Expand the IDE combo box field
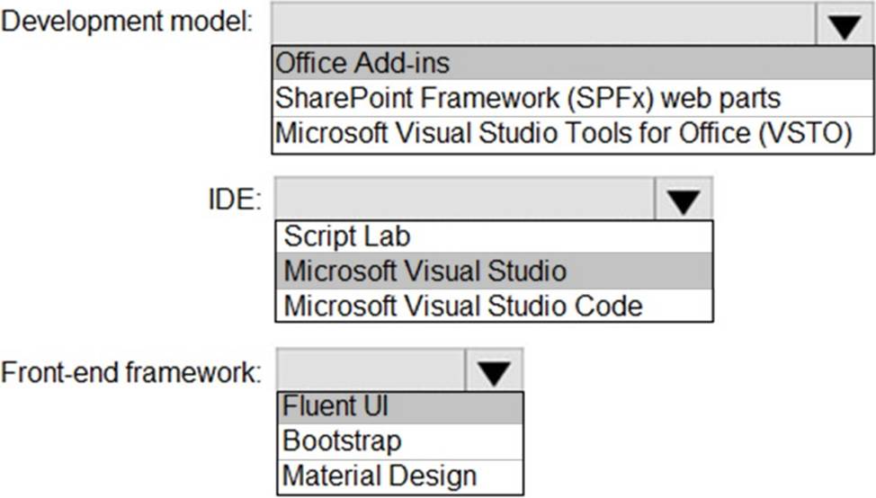 465,200
